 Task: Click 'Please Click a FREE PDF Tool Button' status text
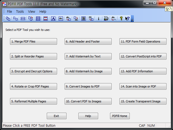click(29, 126)
